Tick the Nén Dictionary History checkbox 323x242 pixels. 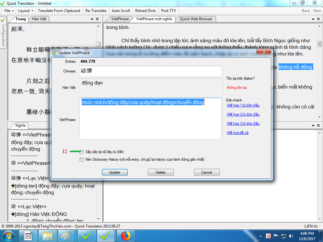pyautogui.click(x=82, y=159)
